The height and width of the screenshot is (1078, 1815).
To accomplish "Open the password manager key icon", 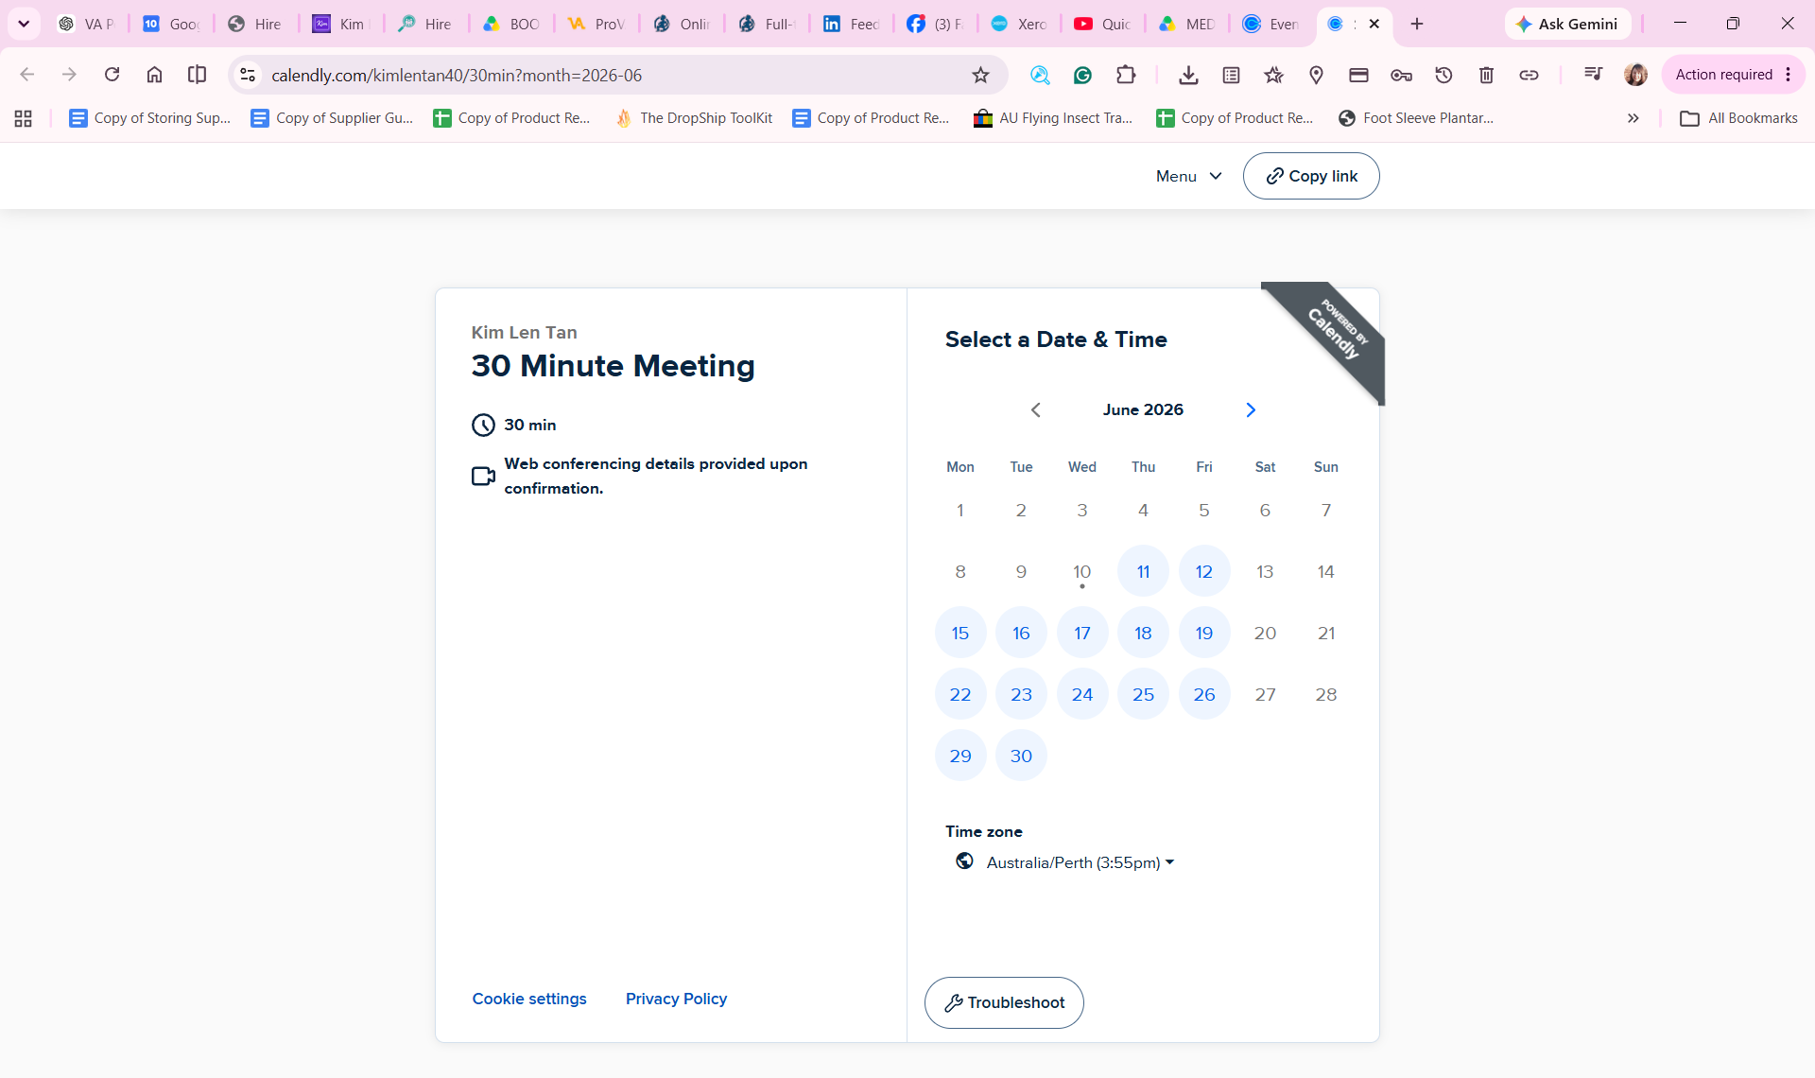I will 1401,75.
